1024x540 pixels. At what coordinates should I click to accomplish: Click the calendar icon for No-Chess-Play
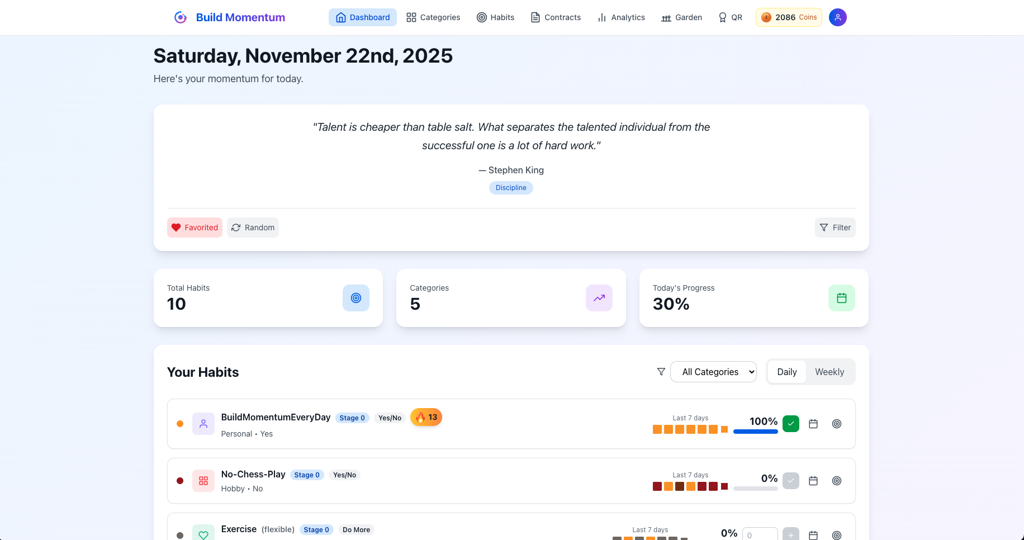tap(813, 481)
